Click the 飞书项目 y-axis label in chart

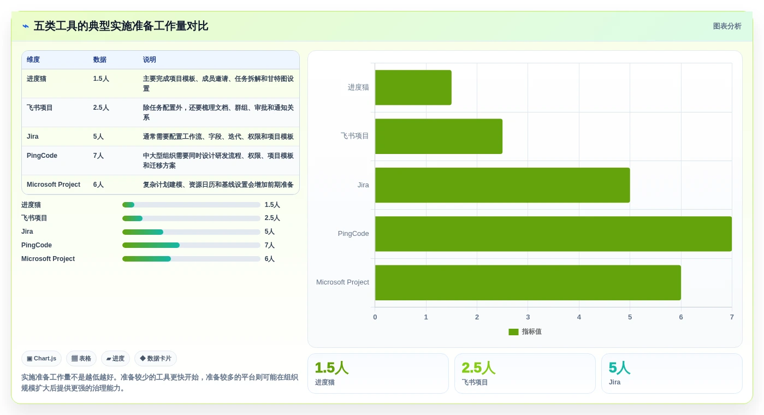point(355,136)
